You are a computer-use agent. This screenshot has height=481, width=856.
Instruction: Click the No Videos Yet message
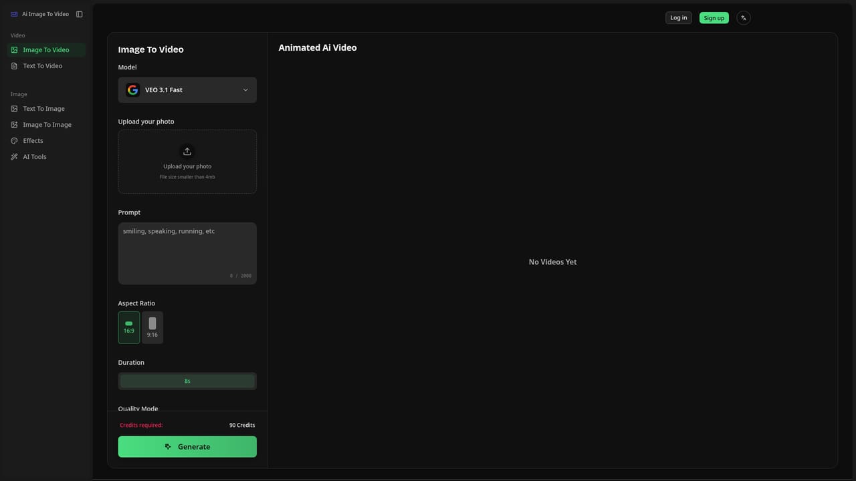tap(552, 262)
